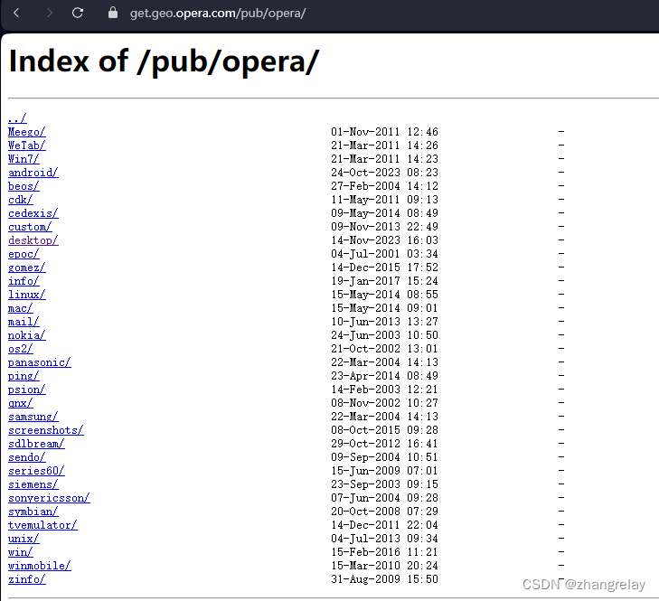The height and width of the screenshot is (601, 659).
Task: Navigate into cedexis/ directory
Action: pyautogui.click(x=33, y=213)
